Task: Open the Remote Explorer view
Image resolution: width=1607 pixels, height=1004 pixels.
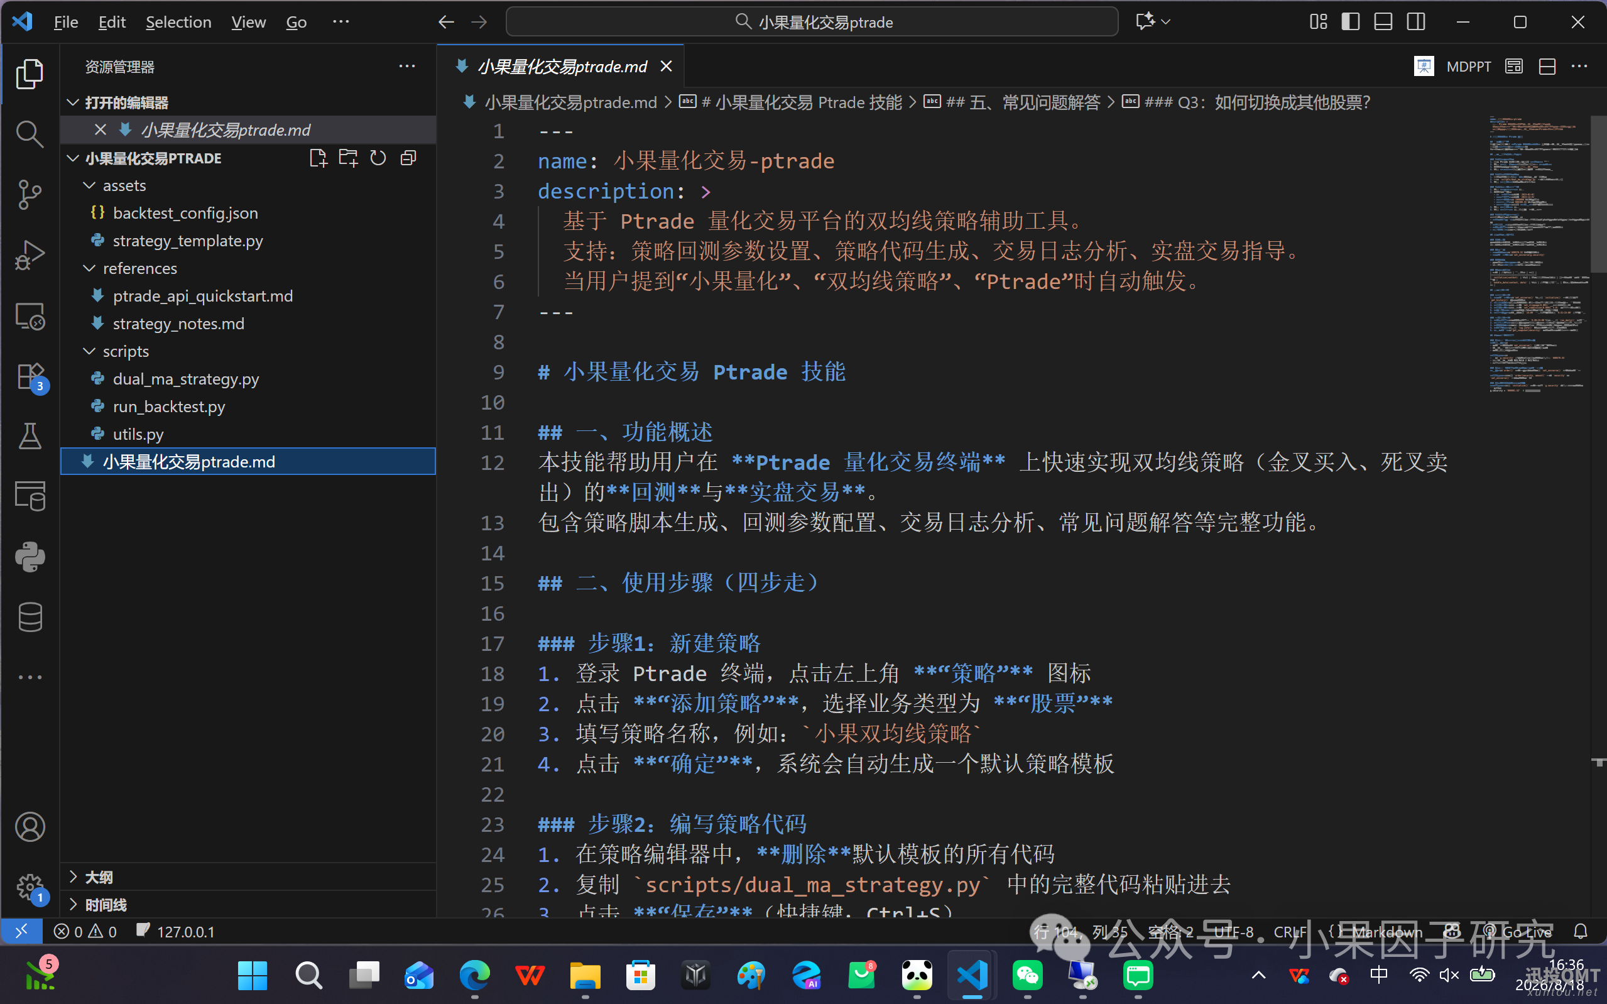Action: coord(30,316)
